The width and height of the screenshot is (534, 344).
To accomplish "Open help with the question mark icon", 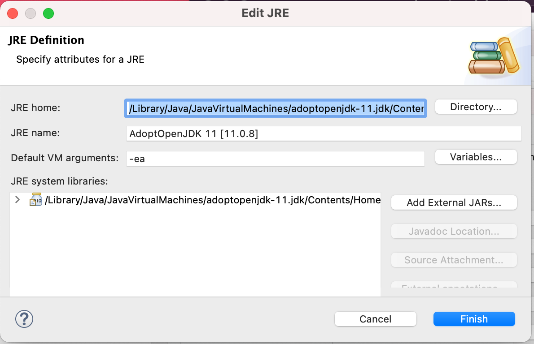I will 24,319.
